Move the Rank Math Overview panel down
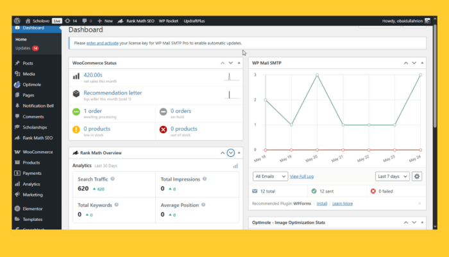449x257 pixels. (231, 153)
